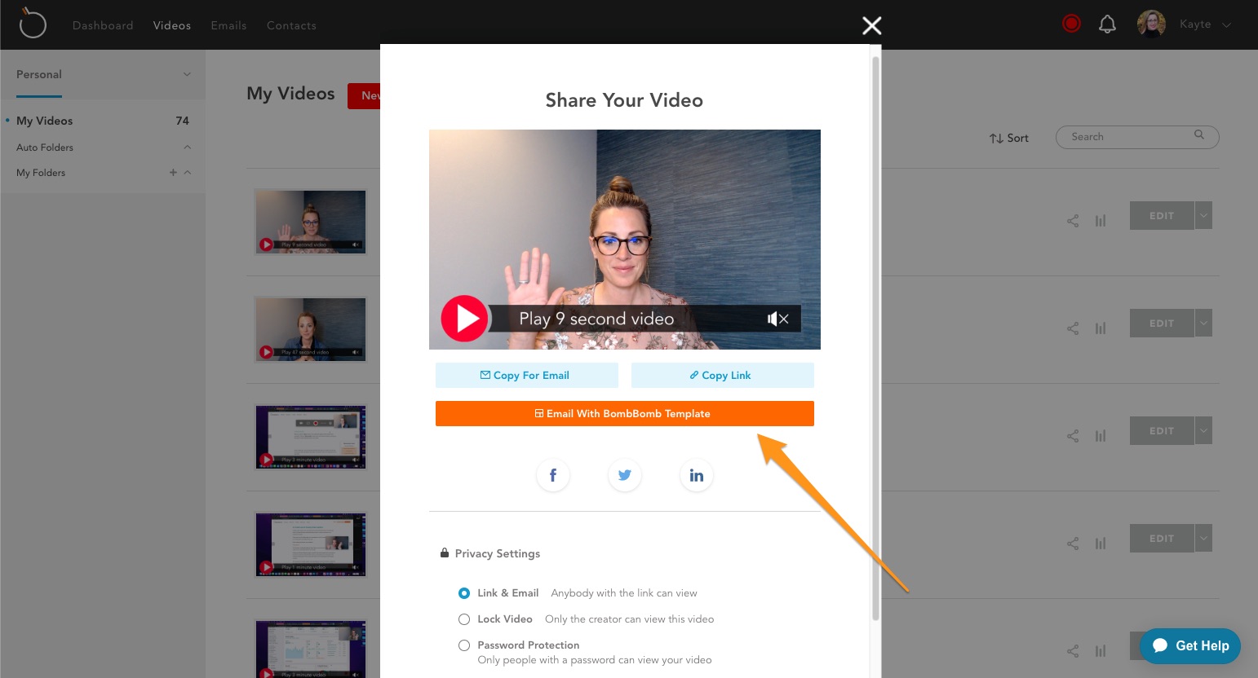The width and height of the screenshot is (1258, 678).
Task: Select Lock Video privacy option
Action: point(464,619)
